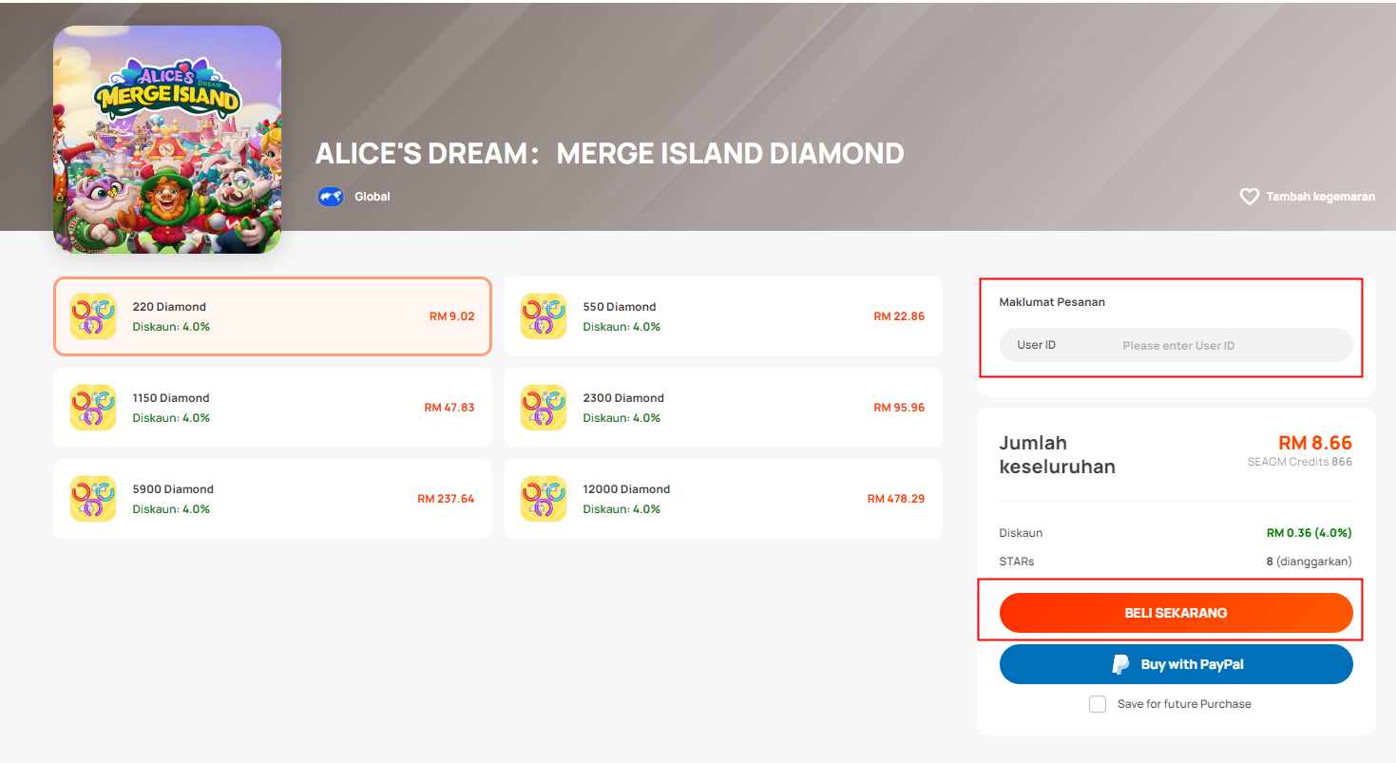Tick the Save for future Purchase checkbox
Viewport: 1396px width, 763px height.
point(1098,704)
